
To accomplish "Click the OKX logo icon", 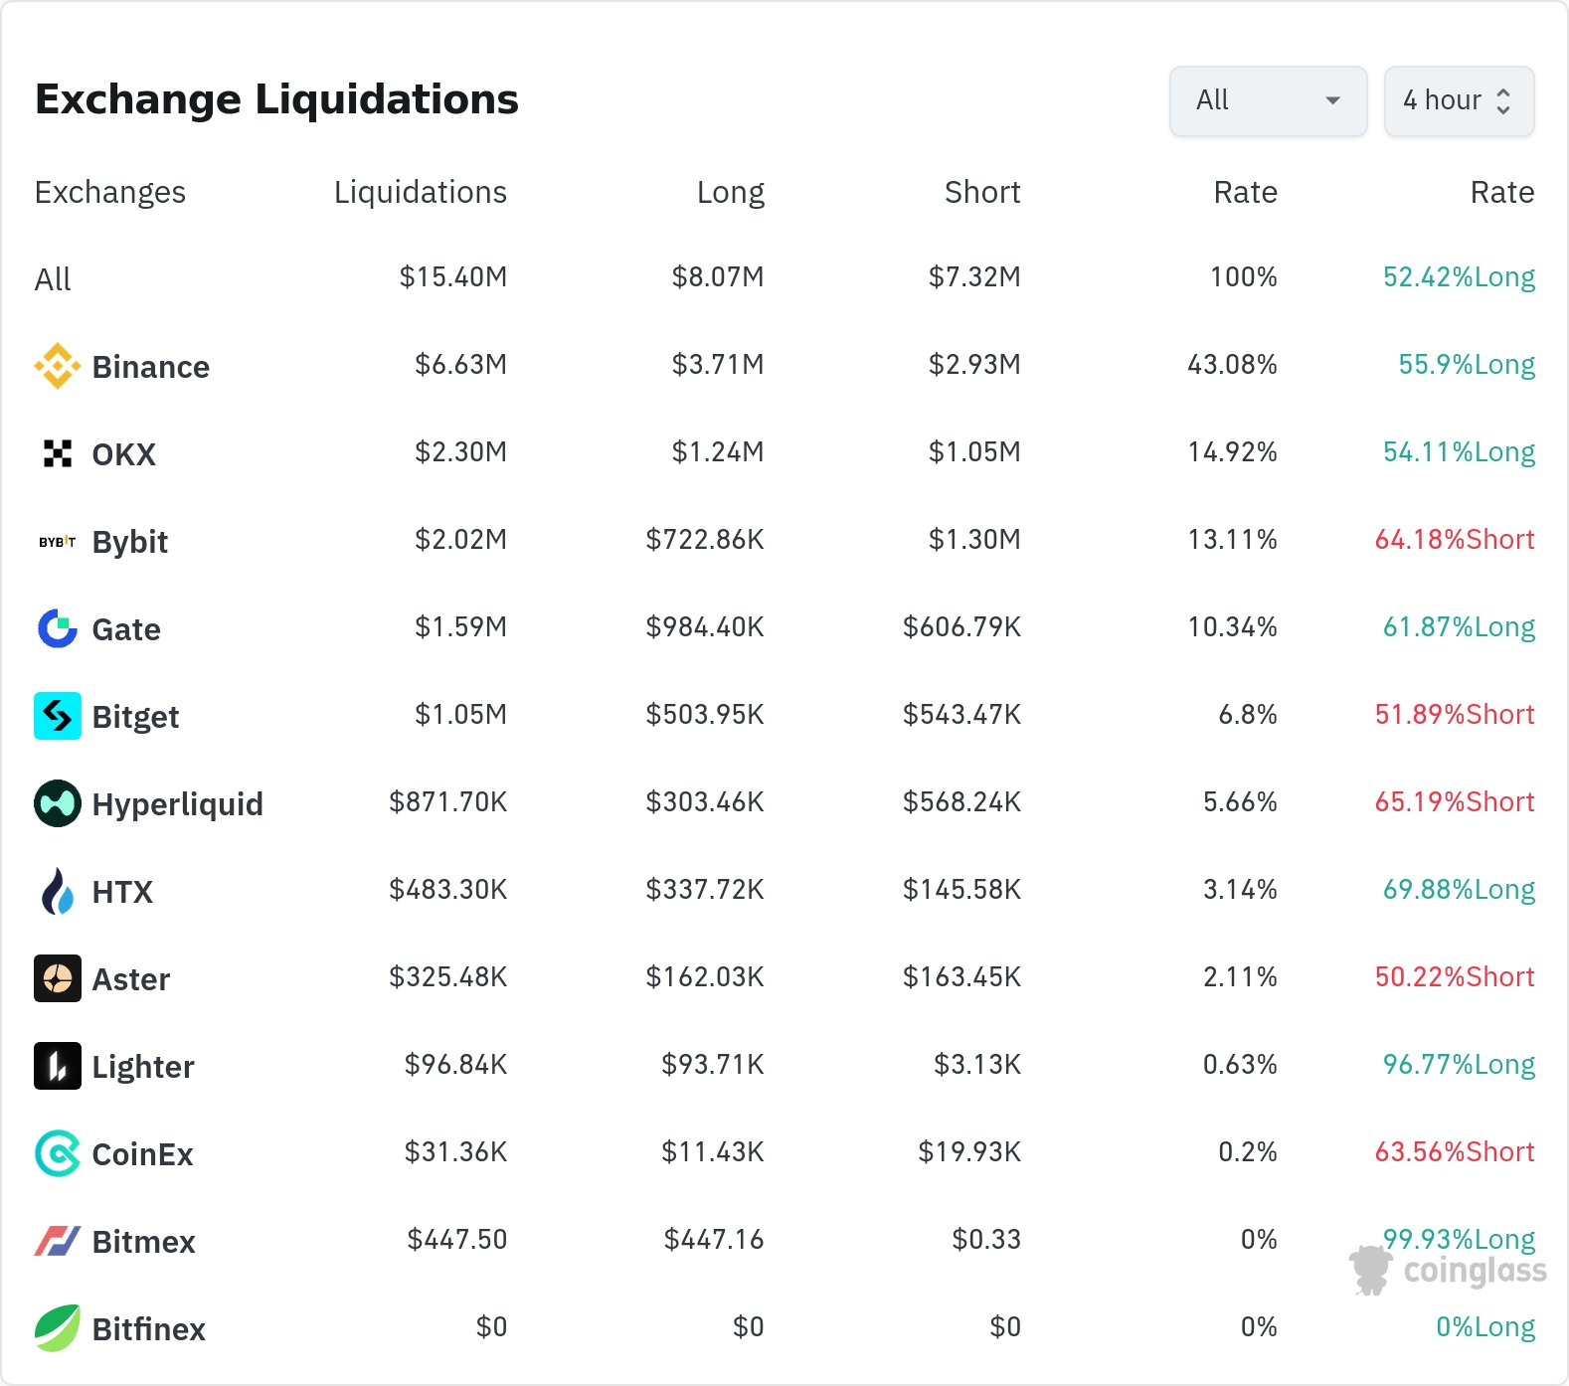I will point(58,453).
